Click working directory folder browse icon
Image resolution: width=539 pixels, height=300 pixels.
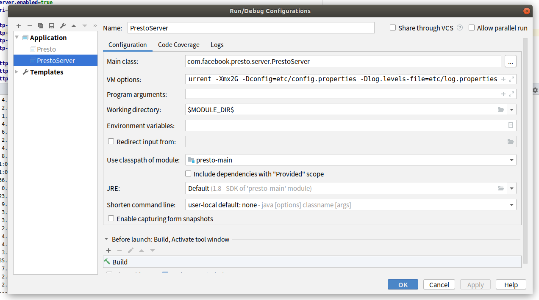pos(501,110)
